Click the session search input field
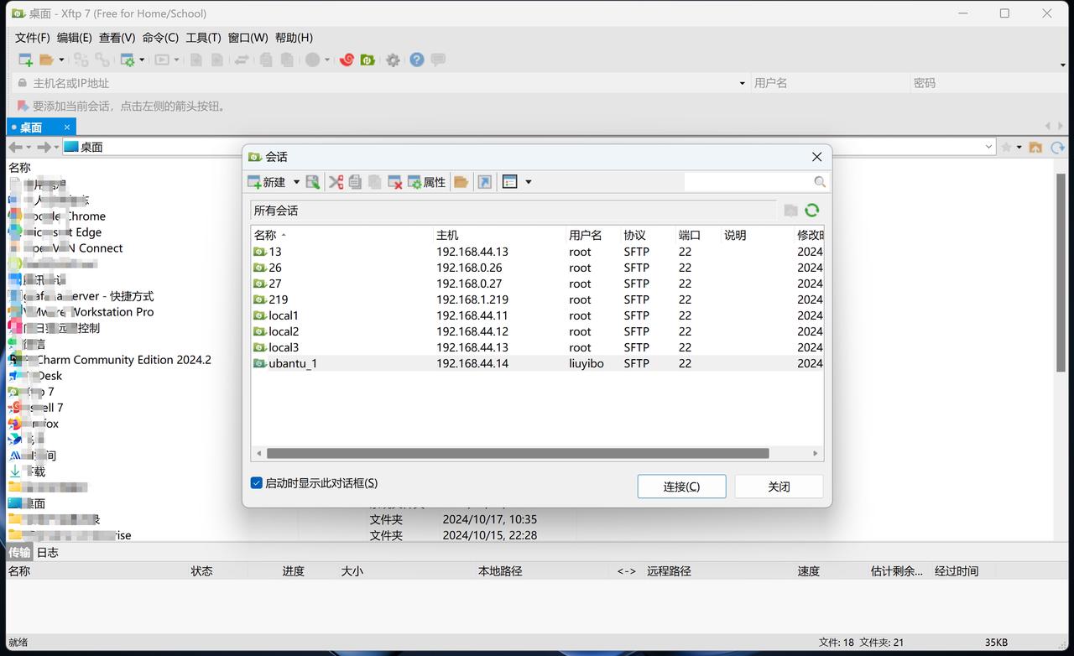This screenshot has height=656, width=1074. pyautogui.click(x=748, y=182)
